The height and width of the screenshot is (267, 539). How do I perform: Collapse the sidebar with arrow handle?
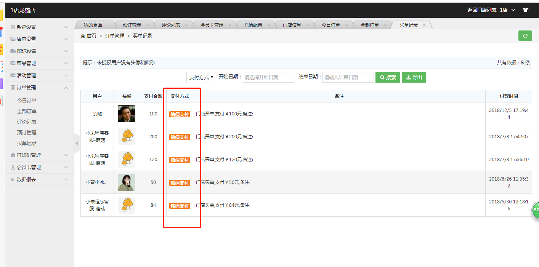pyautogui.click(x=77, y=143)
